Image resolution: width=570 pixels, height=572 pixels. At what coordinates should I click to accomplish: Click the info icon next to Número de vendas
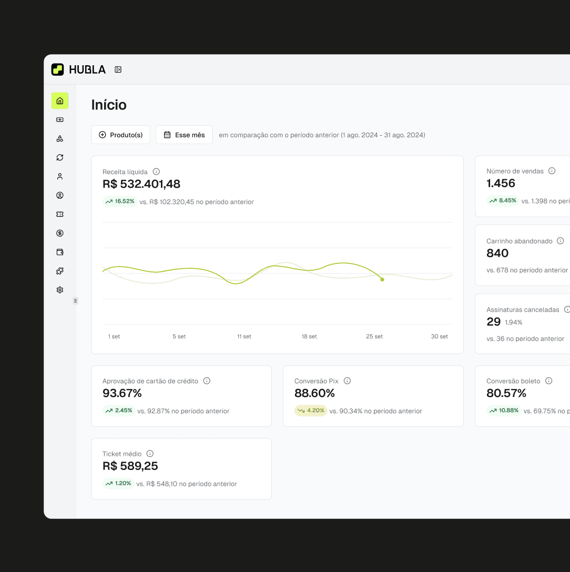[552, 171]
